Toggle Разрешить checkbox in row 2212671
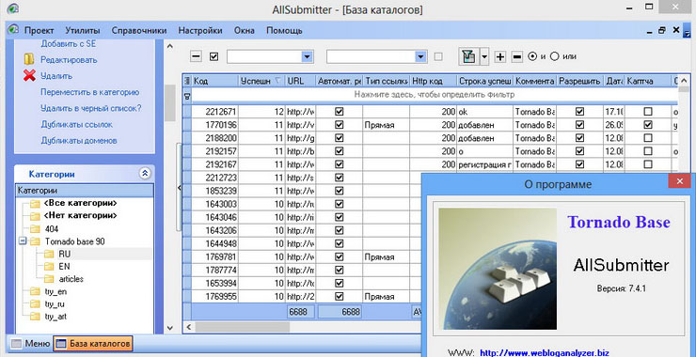 click(x=579, y=112)
